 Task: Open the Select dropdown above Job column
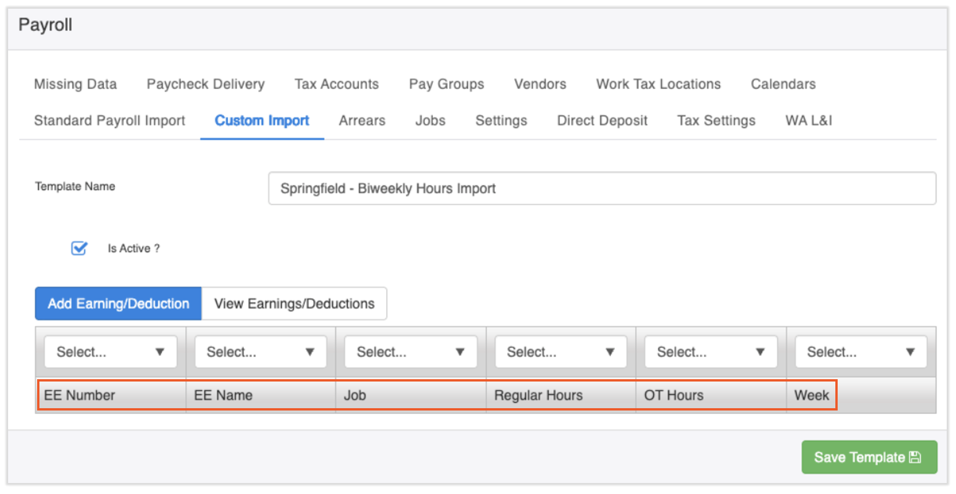410,352
